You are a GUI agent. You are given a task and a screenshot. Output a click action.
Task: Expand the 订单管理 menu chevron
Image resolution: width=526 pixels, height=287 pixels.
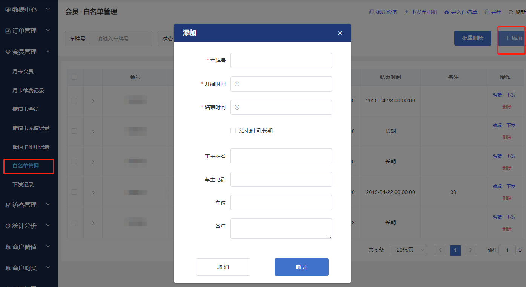(x=48, y=30)
